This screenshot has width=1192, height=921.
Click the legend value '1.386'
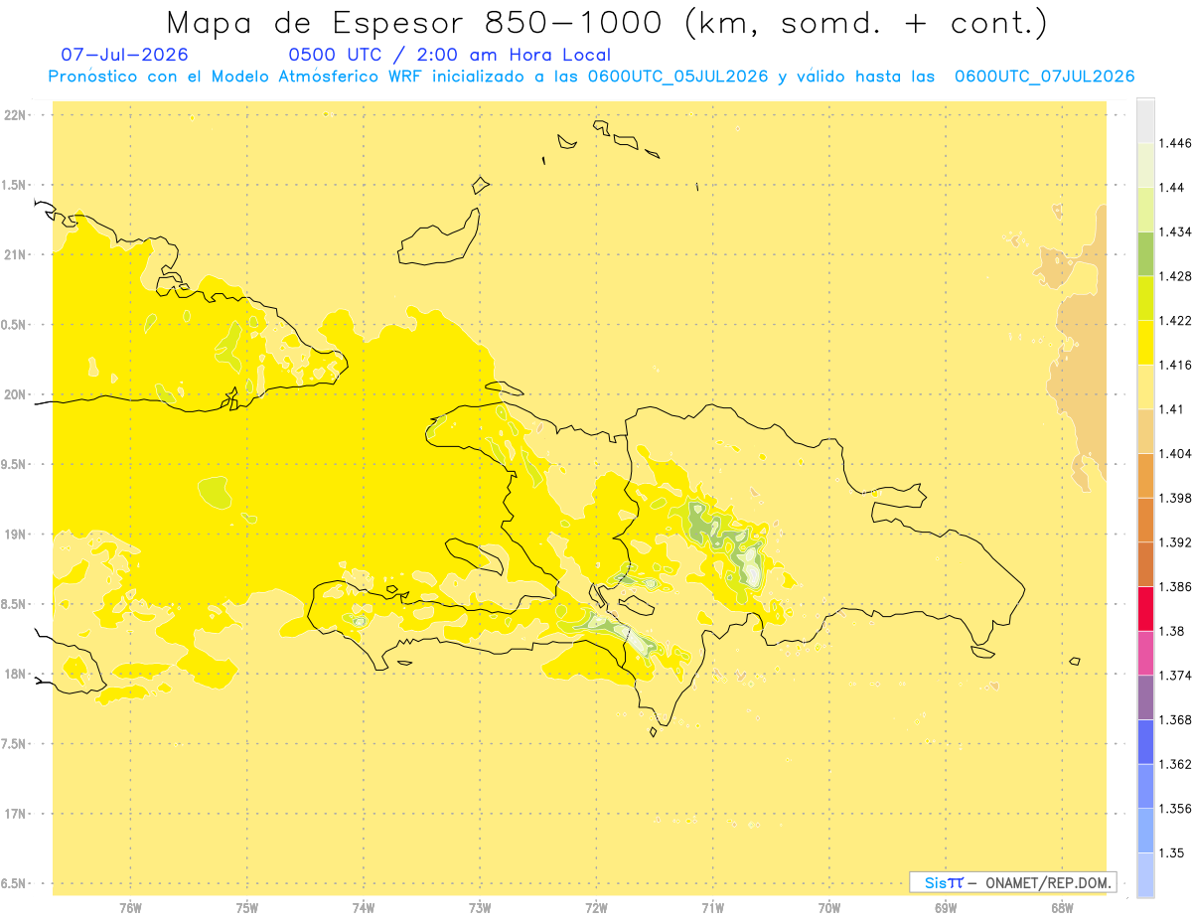[1175, 586]
